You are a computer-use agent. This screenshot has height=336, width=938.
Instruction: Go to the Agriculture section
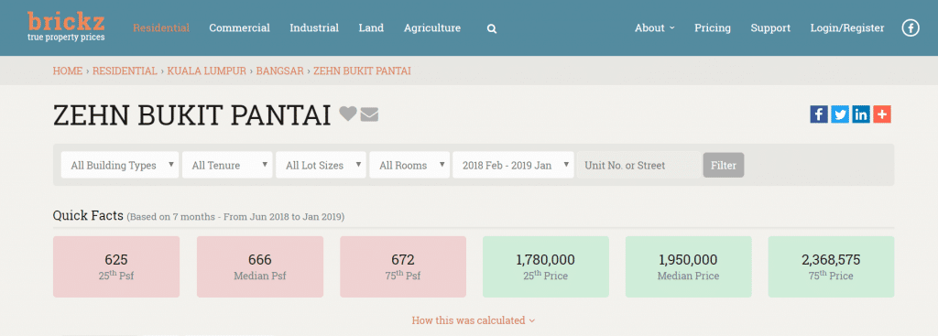[x=432, y=28]
